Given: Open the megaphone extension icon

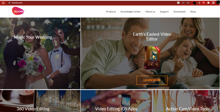Looking at the screenshot, I should pyautogui.click(x=199, y=3).
